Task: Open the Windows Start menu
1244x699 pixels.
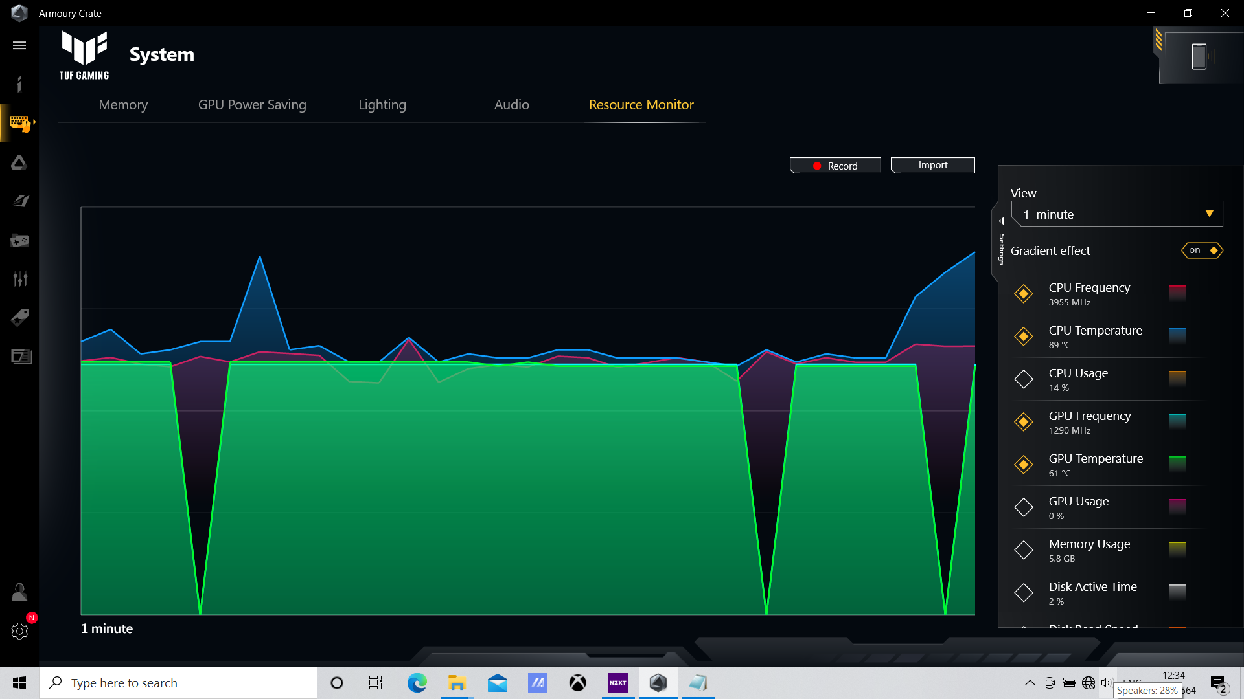Action: [19, 683]
